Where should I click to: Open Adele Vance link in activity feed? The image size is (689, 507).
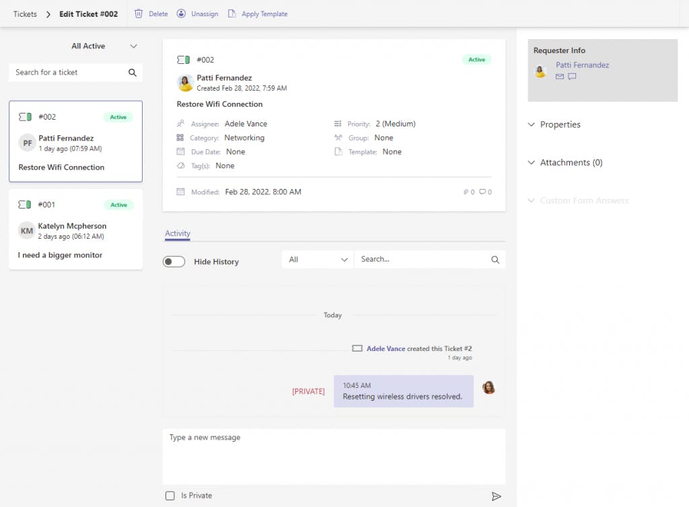pyautogui.click(x=386, y=348)
